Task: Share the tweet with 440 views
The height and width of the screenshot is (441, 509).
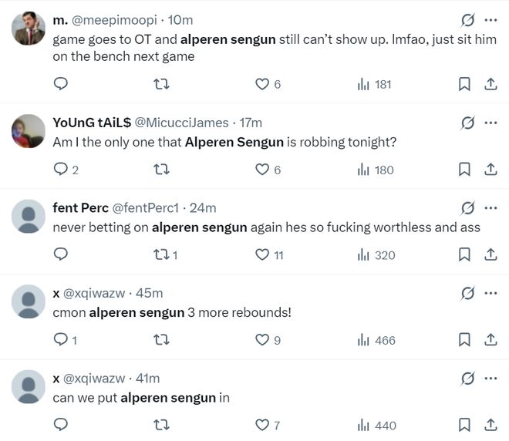Action: point(490,424)
